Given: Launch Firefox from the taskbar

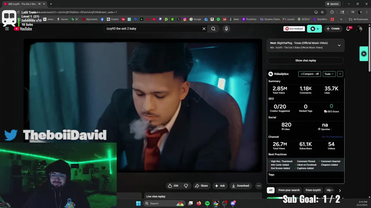Looking at the screenshot, I should coord(199,203).
